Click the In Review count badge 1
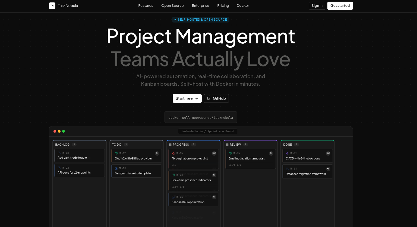The height and width of the screenshot is (227, 417). click(245, 145)
